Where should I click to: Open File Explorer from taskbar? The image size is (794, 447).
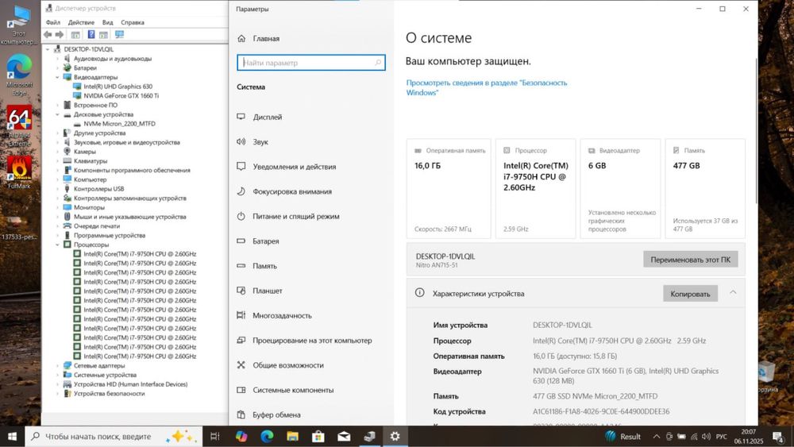click(292, 437)
